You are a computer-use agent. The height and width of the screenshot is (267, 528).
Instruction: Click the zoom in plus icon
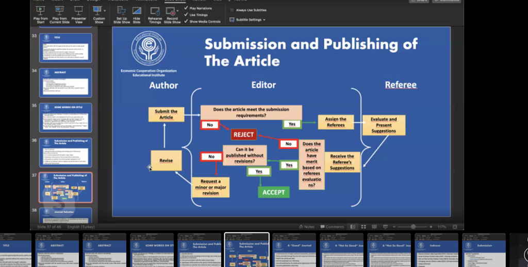coord(431,227)
